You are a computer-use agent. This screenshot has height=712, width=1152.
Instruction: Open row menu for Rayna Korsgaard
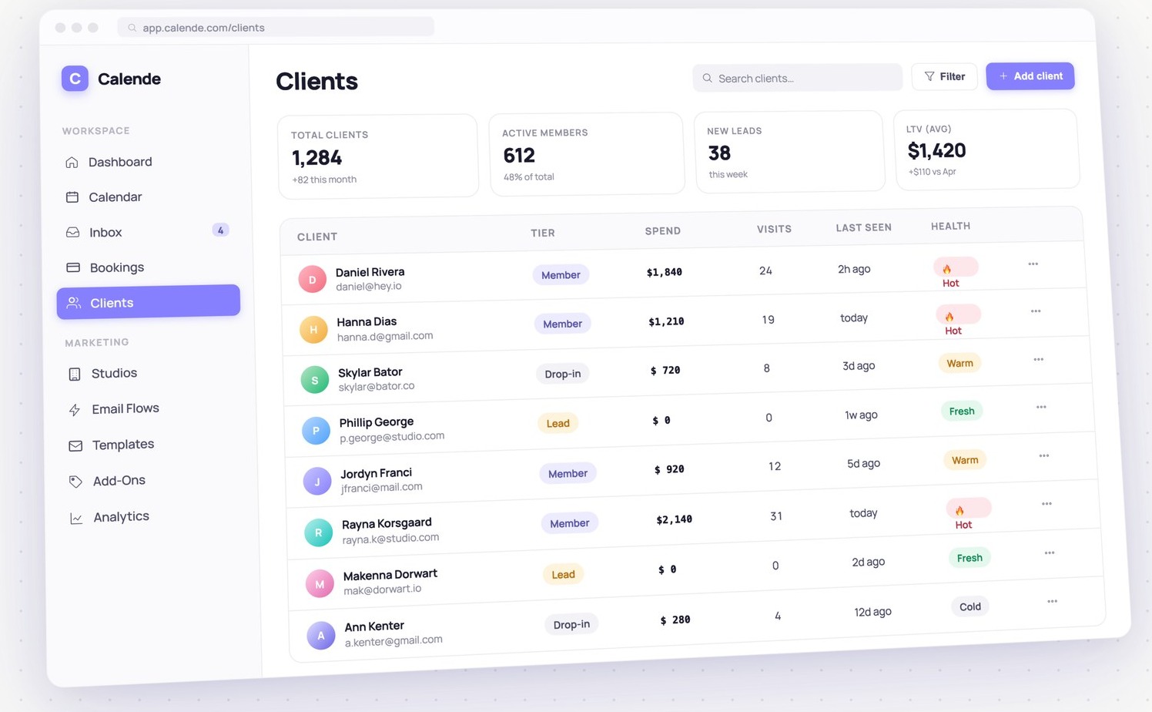pyautogui.click(x=1047, y=504)
